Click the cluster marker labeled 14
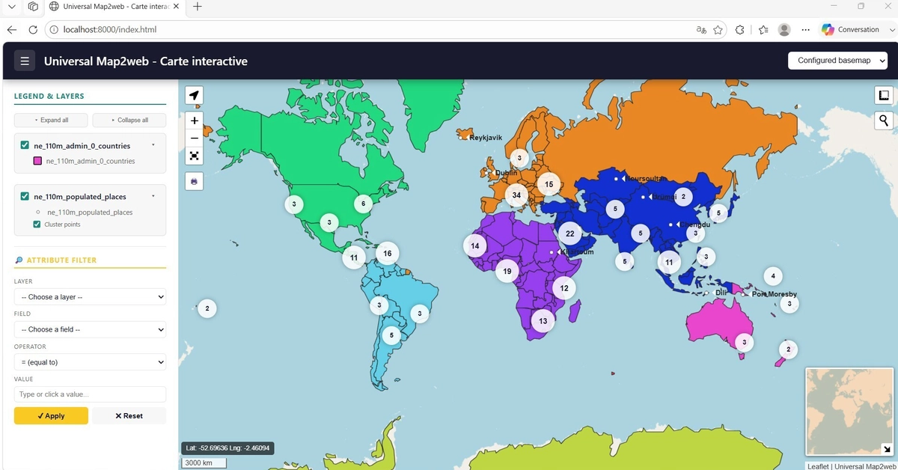 474,245
